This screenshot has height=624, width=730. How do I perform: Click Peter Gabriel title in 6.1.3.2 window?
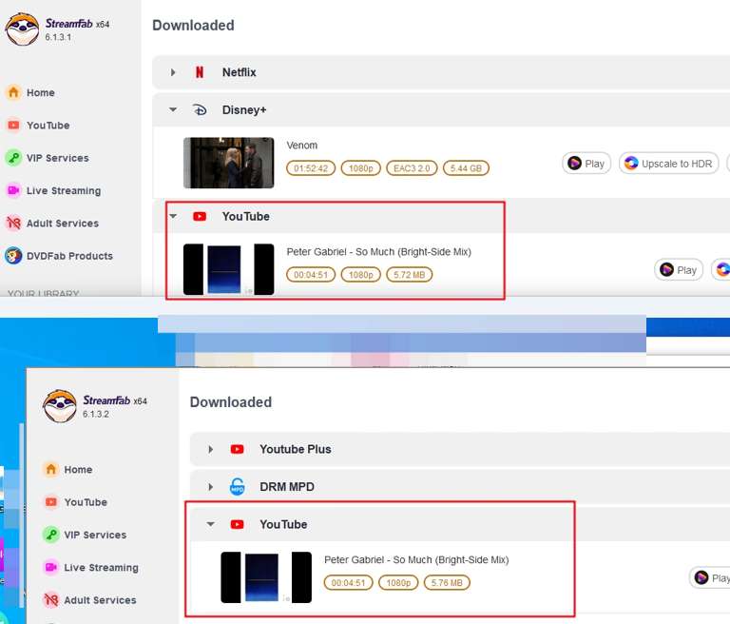(416, 559)
